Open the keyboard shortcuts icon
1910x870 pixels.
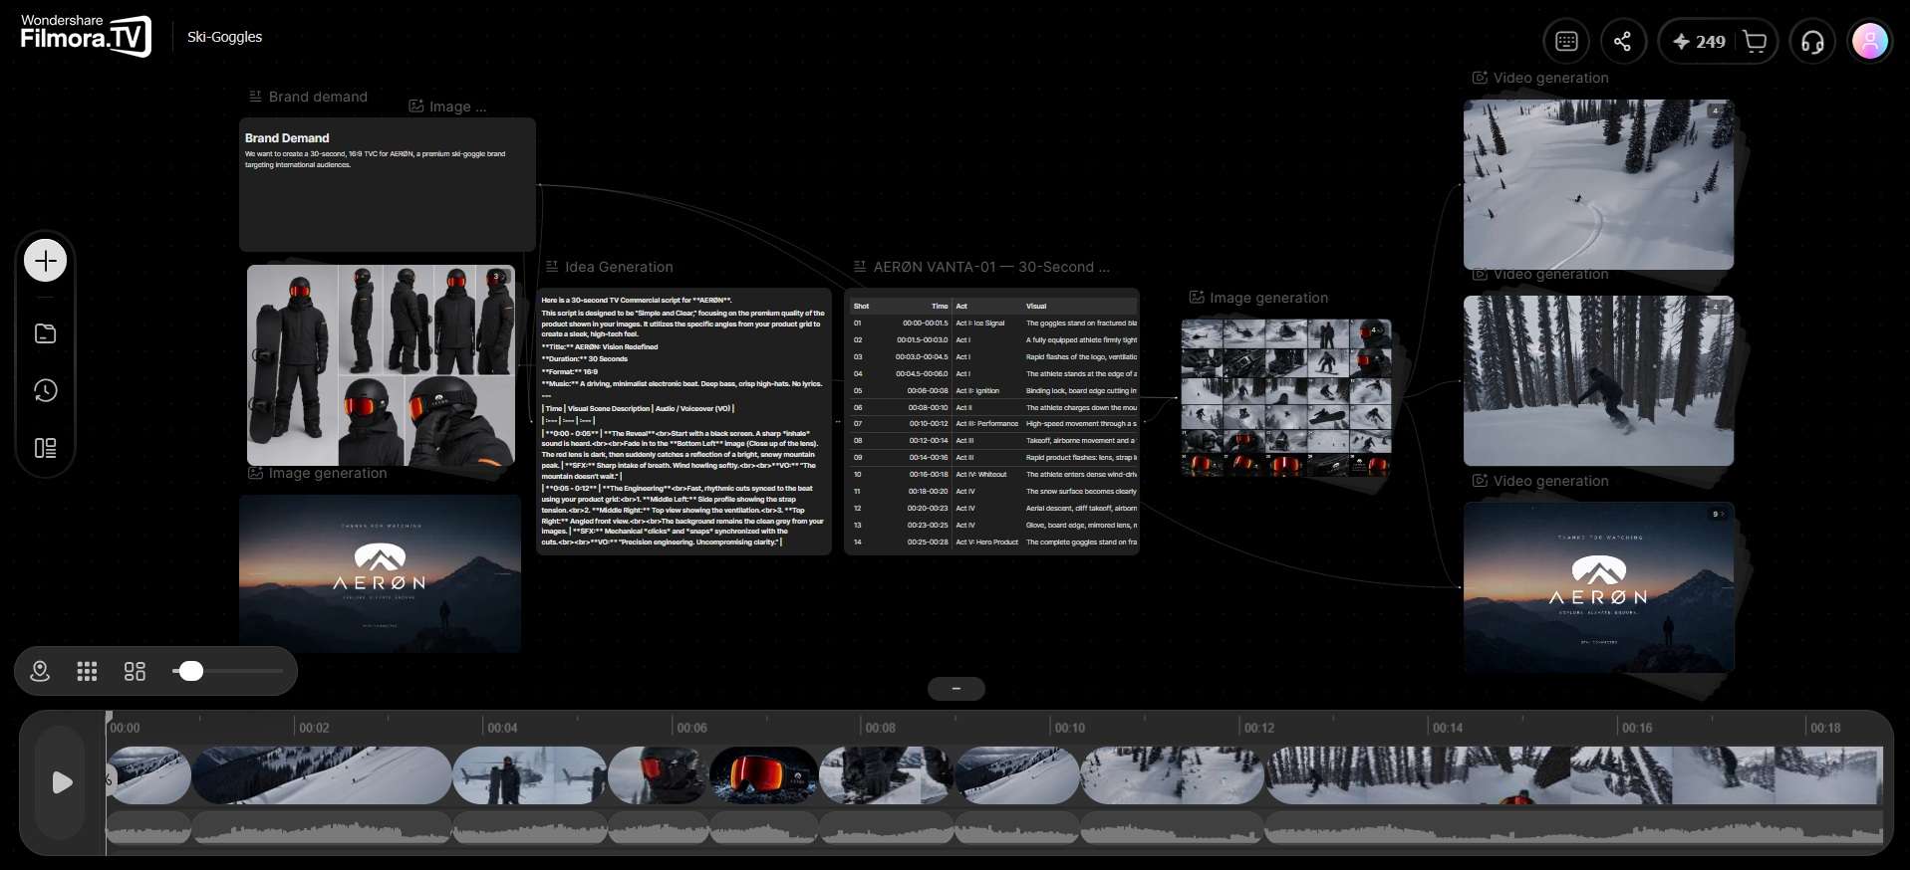(1566, 41)
